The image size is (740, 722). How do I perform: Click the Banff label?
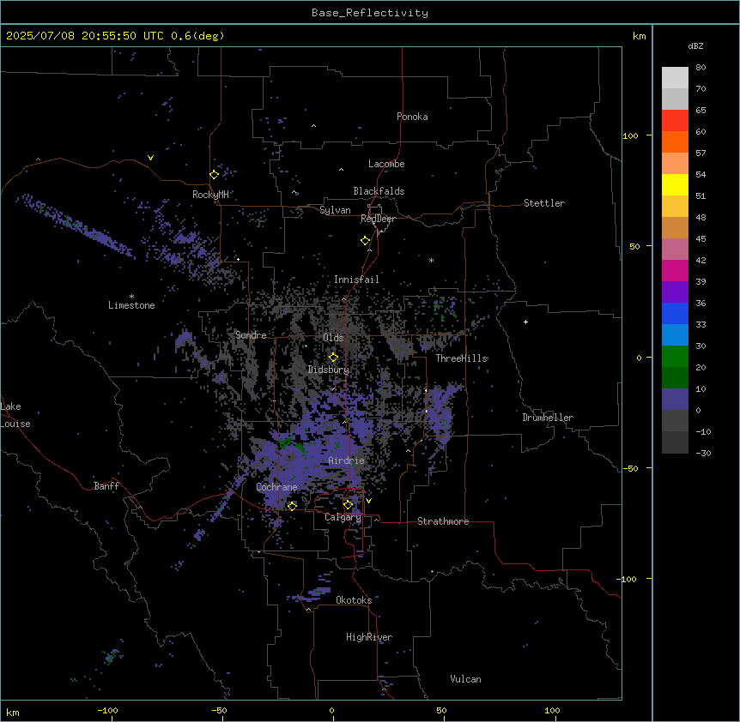[106, 486]
